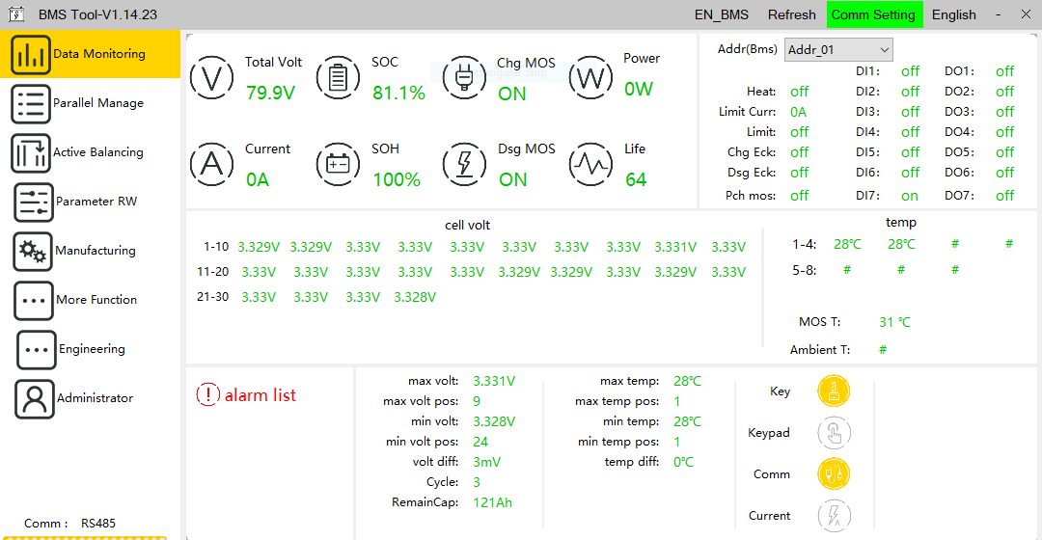Screen dimensions: 1042x540
Task: Select the Administrator user icon
Action: [34, 398]
